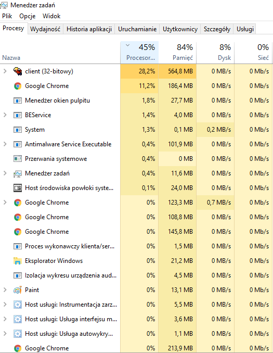
Task: Select the Eksplorator Windows folder icon
Action: (x=18, y=261)
